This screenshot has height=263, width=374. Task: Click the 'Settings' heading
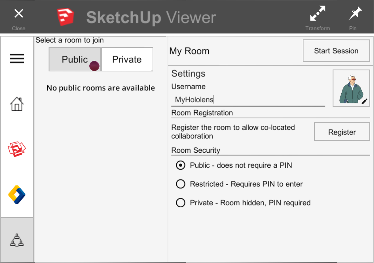188,73
